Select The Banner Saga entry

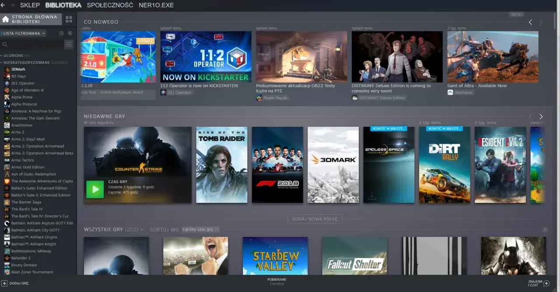(26, 202)
